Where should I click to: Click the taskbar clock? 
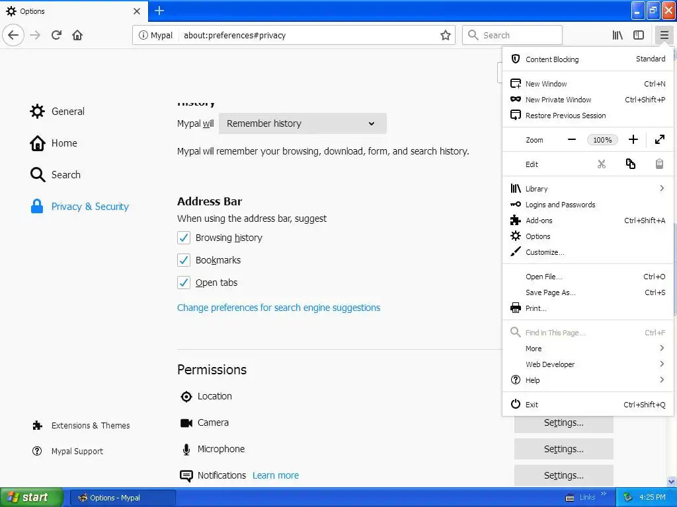[x=653, y=497]
